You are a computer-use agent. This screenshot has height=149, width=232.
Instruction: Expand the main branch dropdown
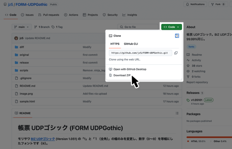22,27
